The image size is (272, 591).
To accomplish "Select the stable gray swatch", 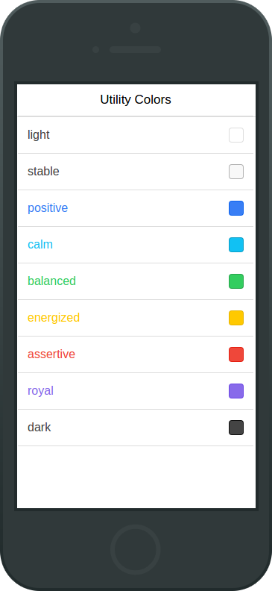I will click(x=236, y=172).
